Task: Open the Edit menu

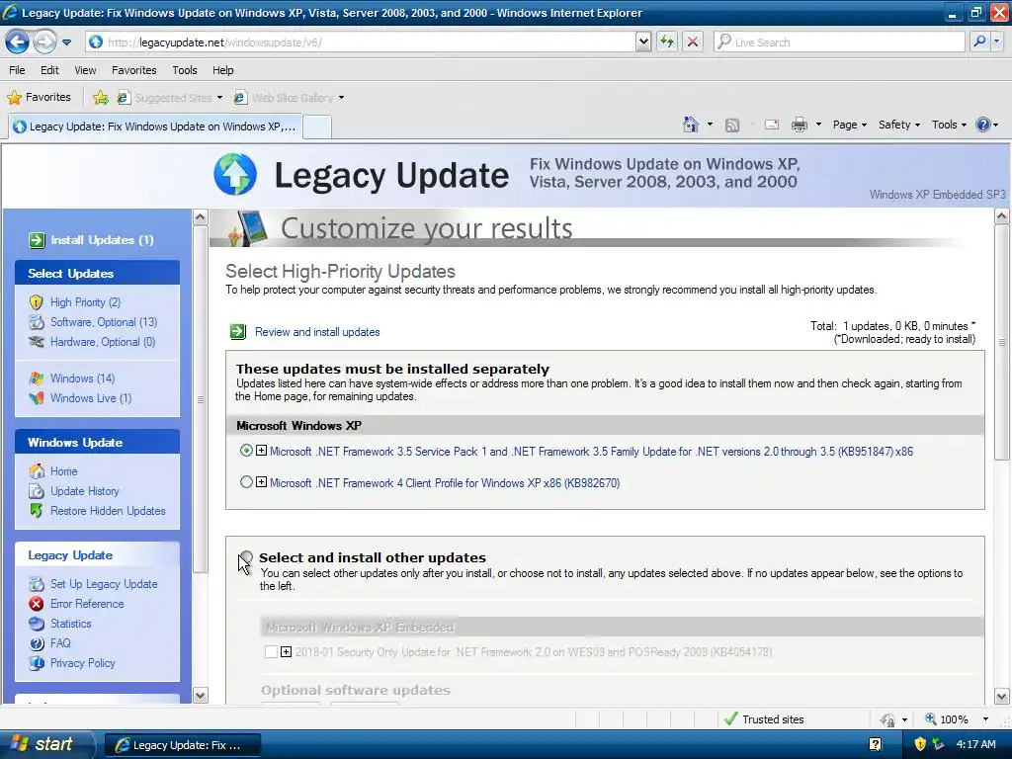Action: 49,70
